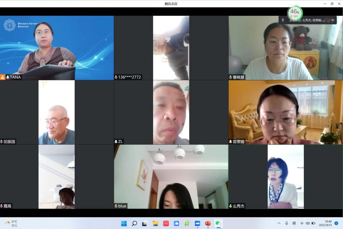The height and width of the screenshot is (229, 343).
Task: Open the Windows Start menu
Action: [x=124, y=223]
